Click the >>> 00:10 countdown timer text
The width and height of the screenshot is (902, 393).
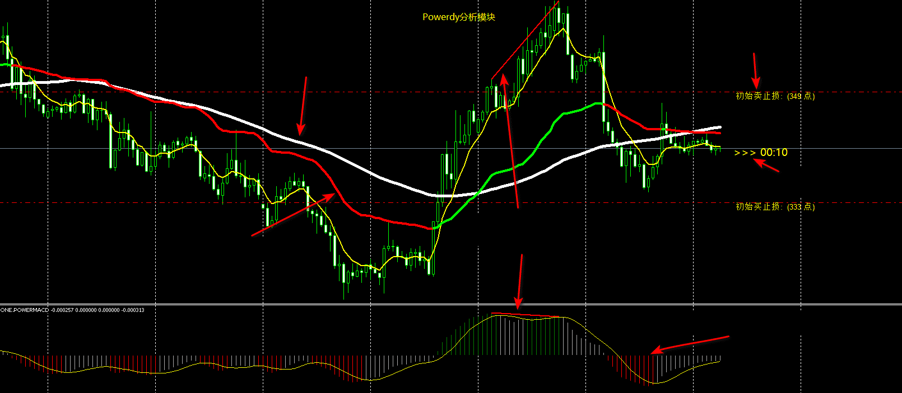[761, 153]
